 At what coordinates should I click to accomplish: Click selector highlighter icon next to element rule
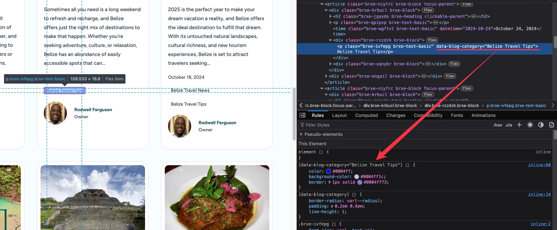321,152
